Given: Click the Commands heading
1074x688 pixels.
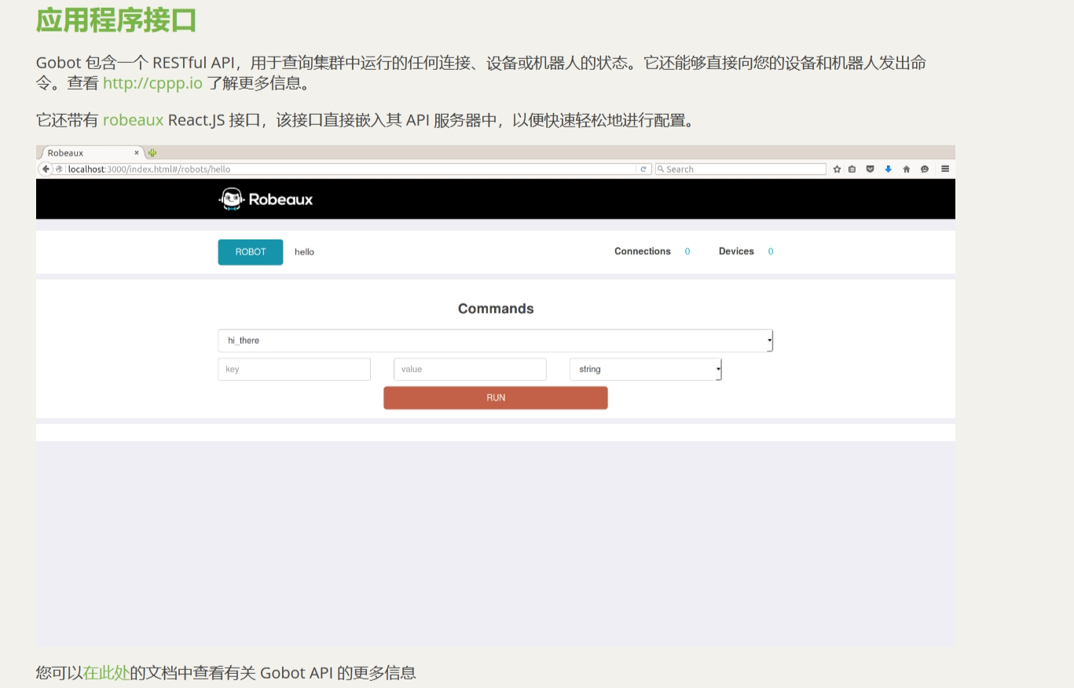Looking at the screenshot, I should [x=496, y=309].
